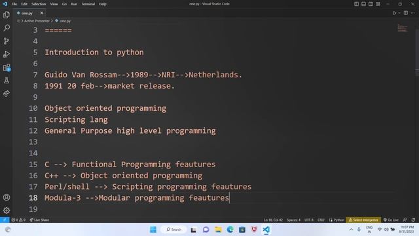This screenshot has width=419, height=236.
Task: Change indentation via Spaces: 4
Action: tap(294, 220)
